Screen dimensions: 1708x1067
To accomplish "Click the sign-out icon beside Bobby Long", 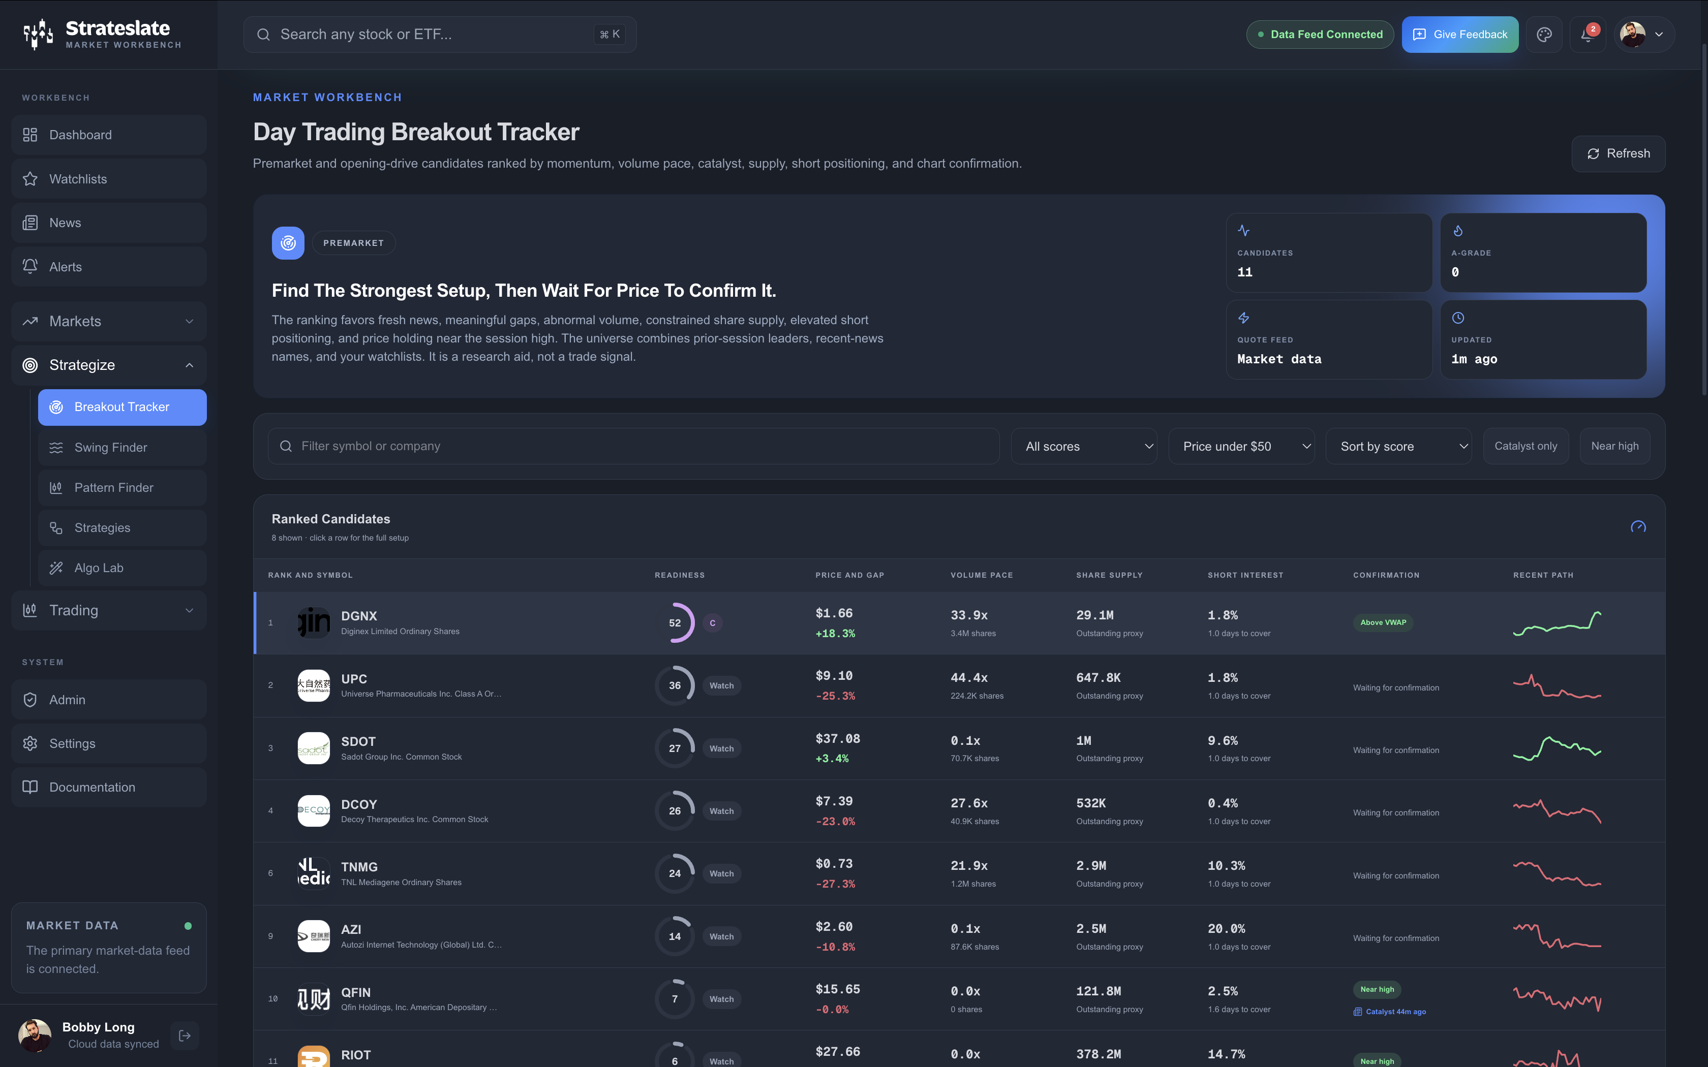I will tap(185, 1035).
